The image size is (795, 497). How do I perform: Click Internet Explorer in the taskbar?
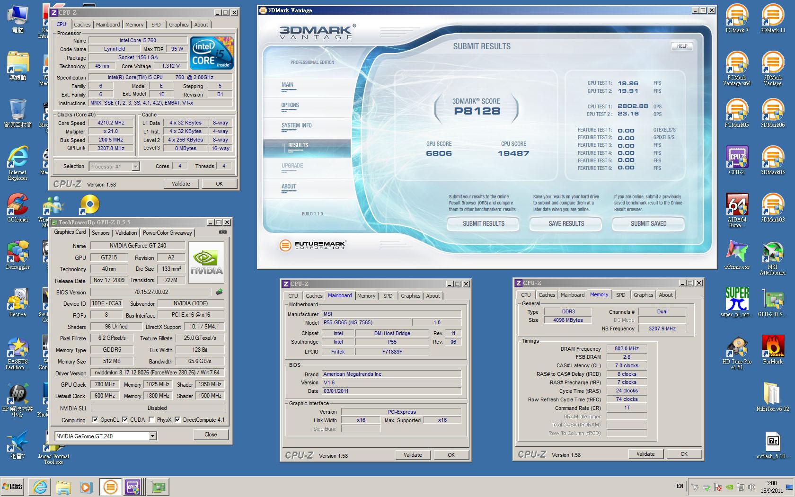(x=40, y=487)
